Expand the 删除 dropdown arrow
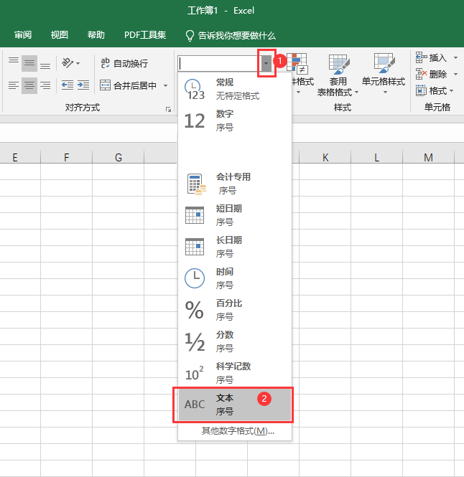464x477 pixels. click(x=456, y=74)
